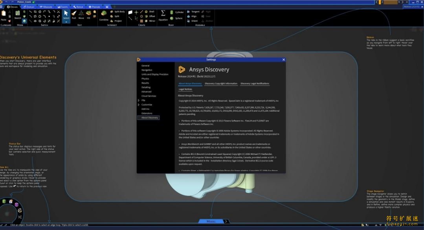424x230 pixels.
Task: Click the Line sketch tool
Action: pyautogui.click(x=30, y=12)
